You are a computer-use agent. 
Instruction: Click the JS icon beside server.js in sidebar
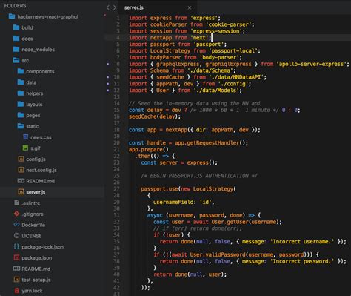click(x=21, y=191)
